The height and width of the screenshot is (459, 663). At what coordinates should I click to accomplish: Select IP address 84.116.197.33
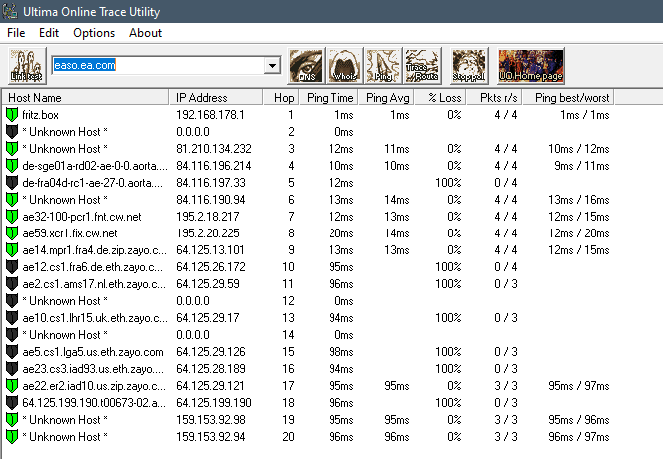211,183
